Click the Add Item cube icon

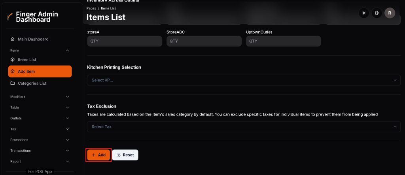pyautogui.click(x=13, y=71)
